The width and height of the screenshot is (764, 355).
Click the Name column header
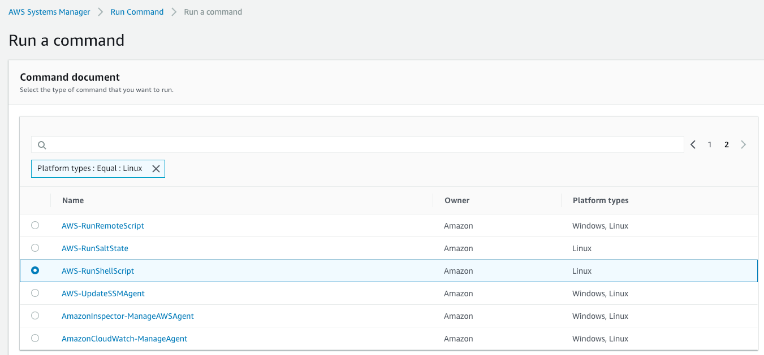73,200
